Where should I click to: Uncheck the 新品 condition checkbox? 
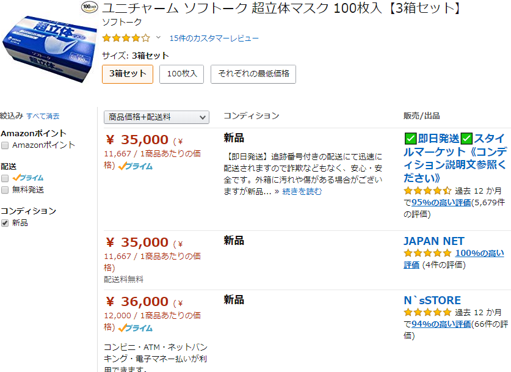[5, 223]
